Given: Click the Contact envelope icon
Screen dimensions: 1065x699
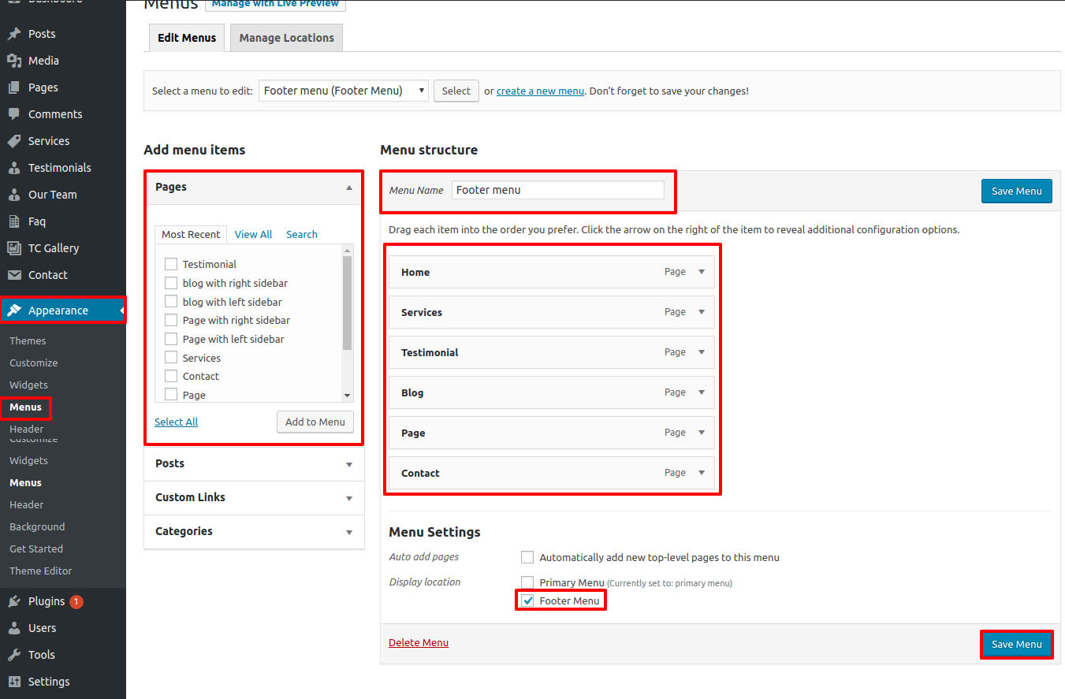Looking at the screenshot, I should [14, 275].
